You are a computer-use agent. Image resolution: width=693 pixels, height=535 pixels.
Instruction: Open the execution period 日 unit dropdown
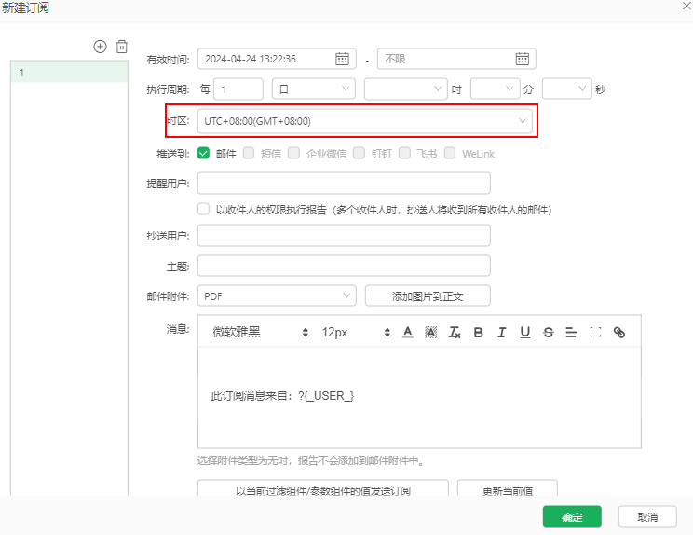pos(313,89)
